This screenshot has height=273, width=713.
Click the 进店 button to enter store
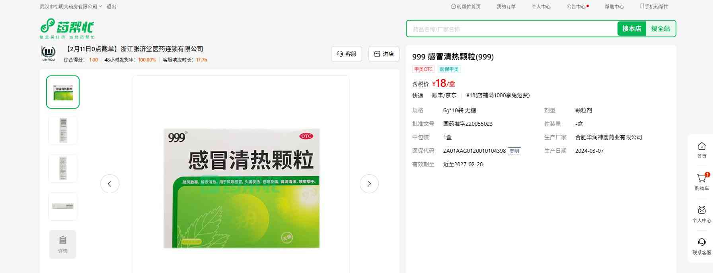point(384,54)
